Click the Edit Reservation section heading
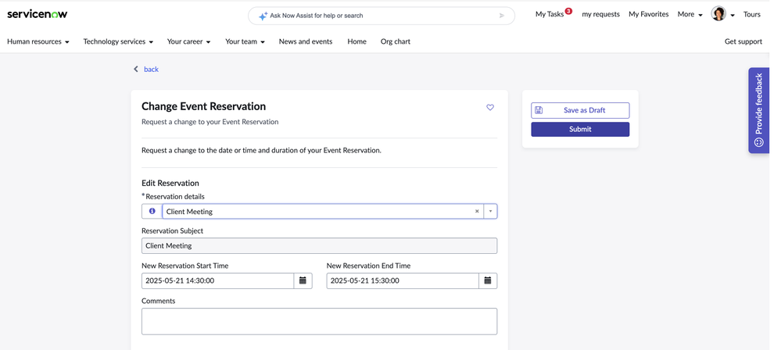This screenshot has height=350, width=781. pos(170,183)
